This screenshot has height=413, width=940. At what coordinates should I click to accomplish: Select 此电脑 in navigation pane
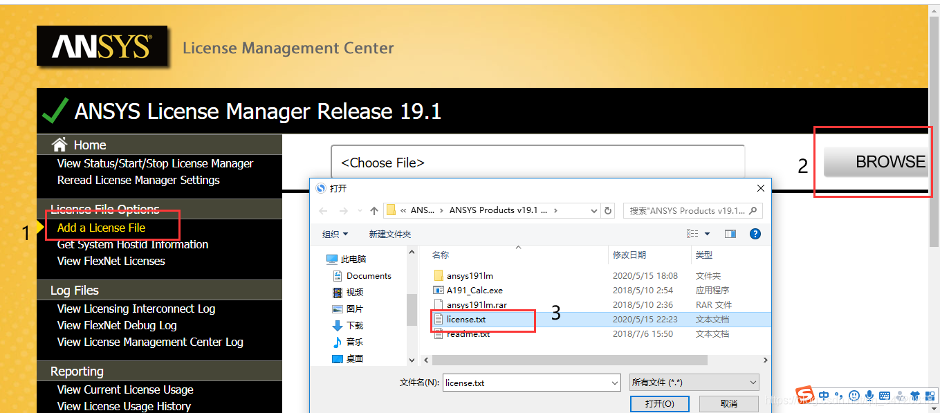pos(348,259)
